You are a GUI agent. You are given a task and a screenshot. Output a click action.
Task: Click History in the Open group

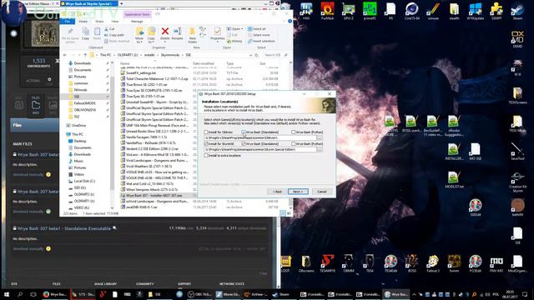(234, 41)
